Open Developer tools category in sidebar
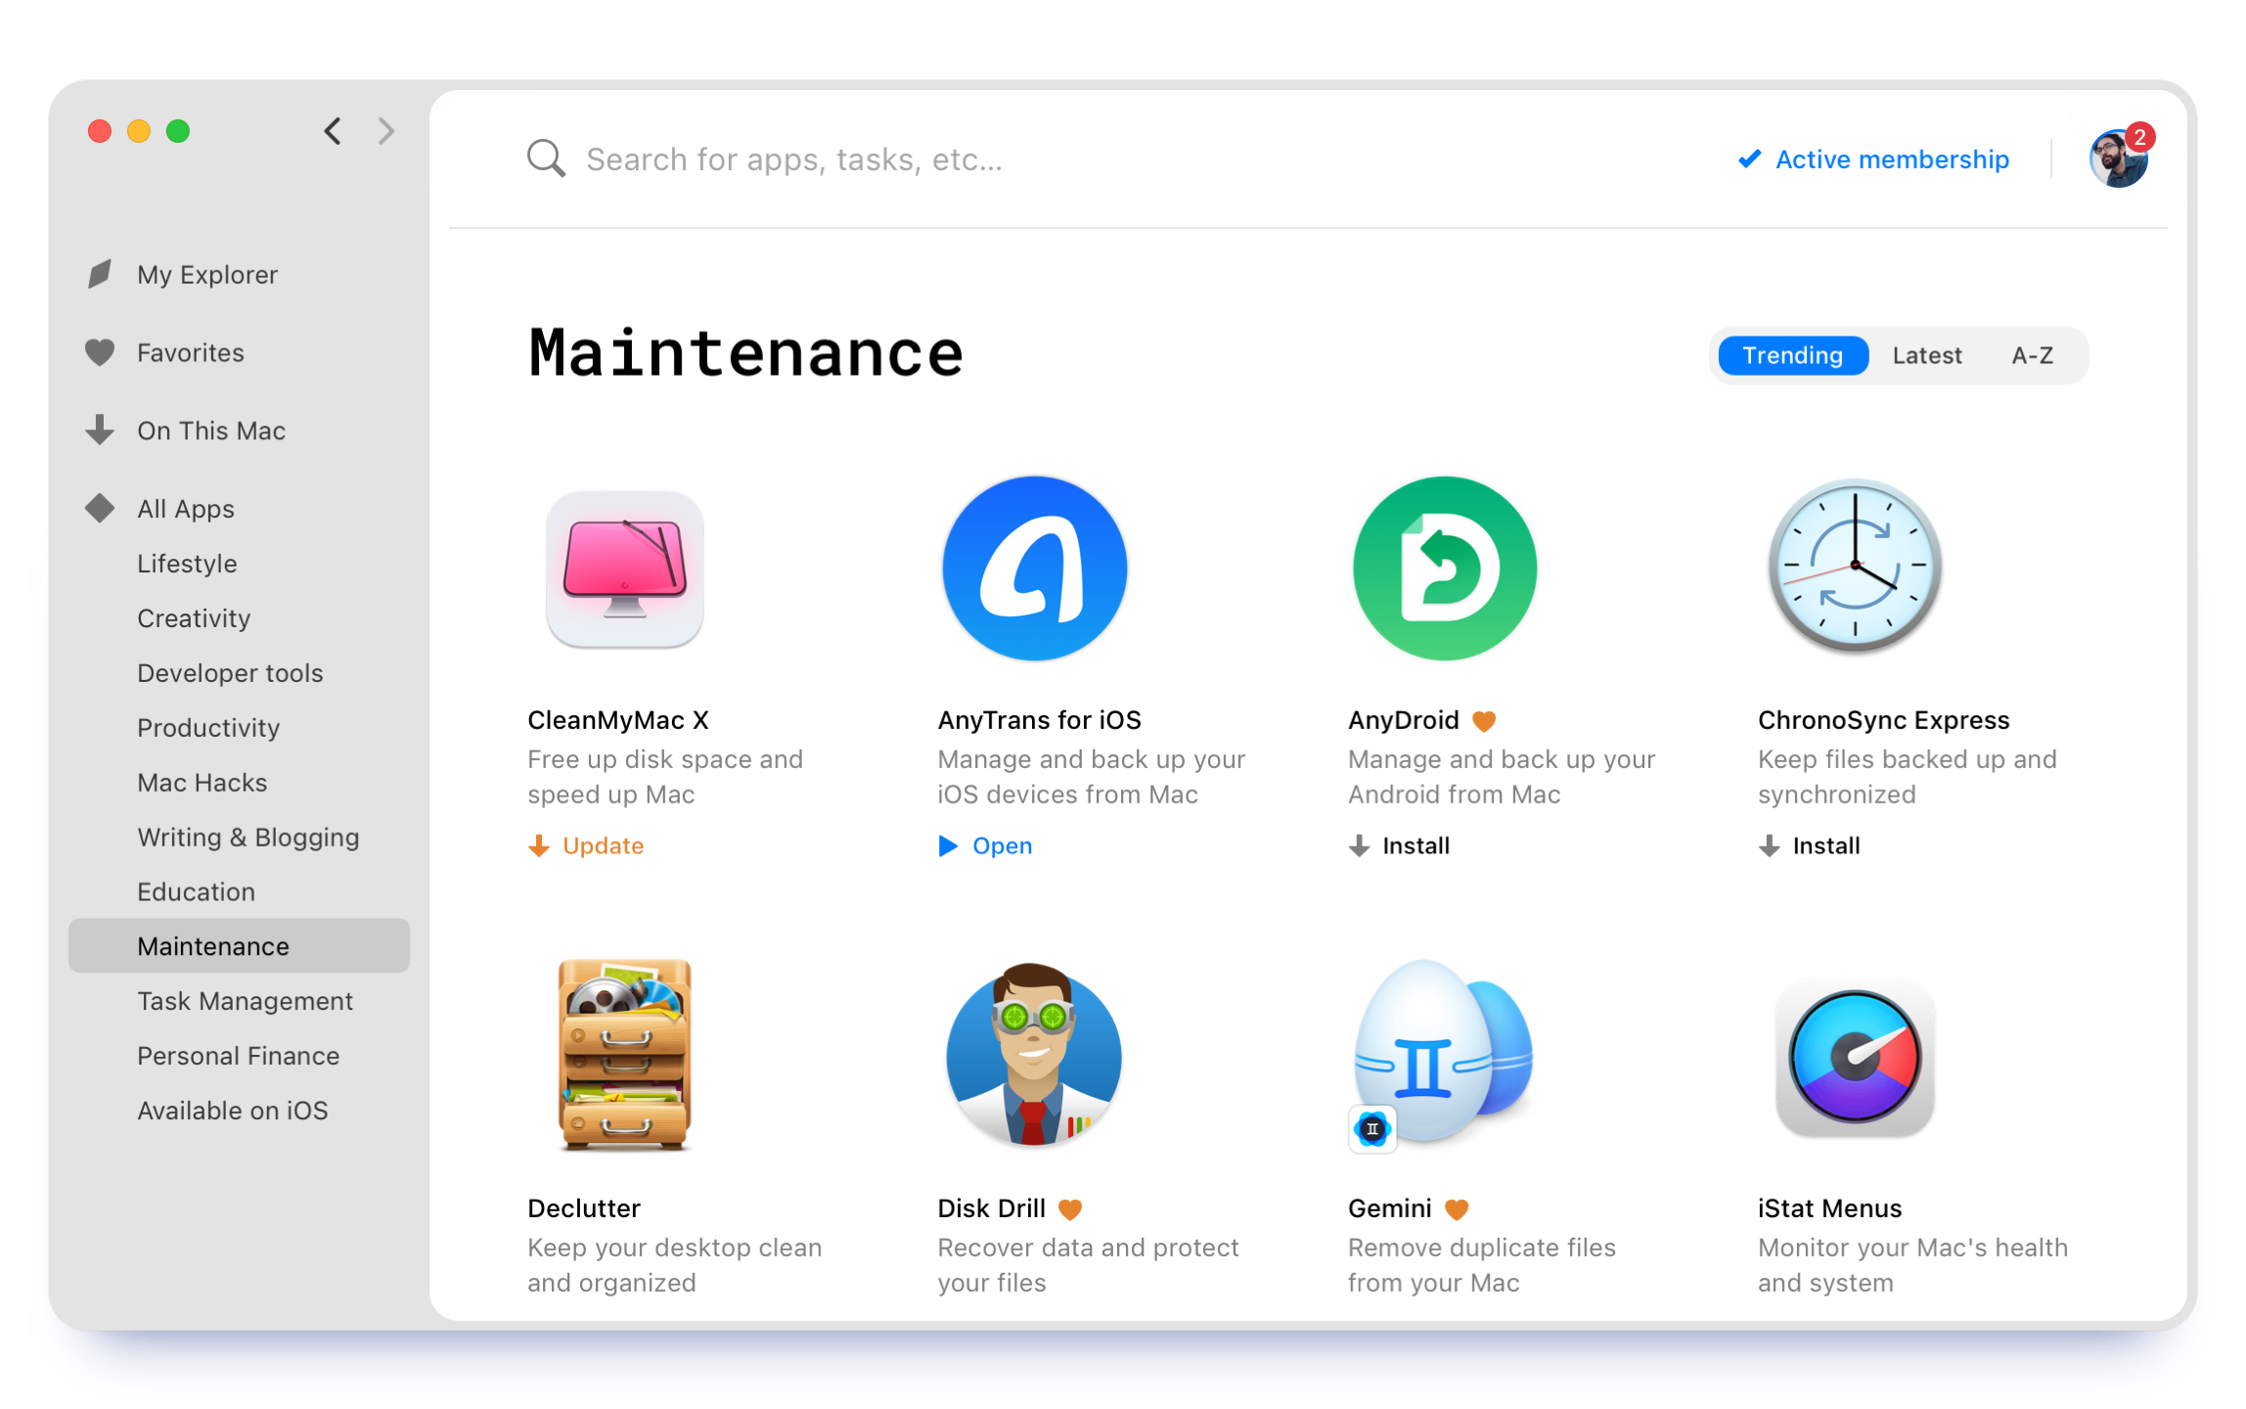Image resolution: width=2246 pixels, height=1409 pixels. 230,673
